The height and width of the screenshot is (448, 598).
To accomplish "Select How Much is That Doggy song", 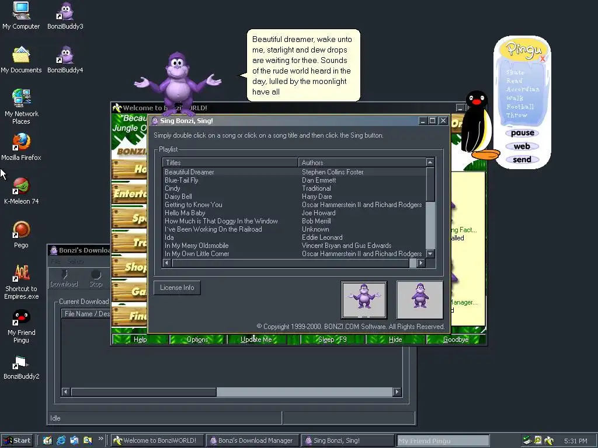I will pyautogui.click(x=294, y=221).
